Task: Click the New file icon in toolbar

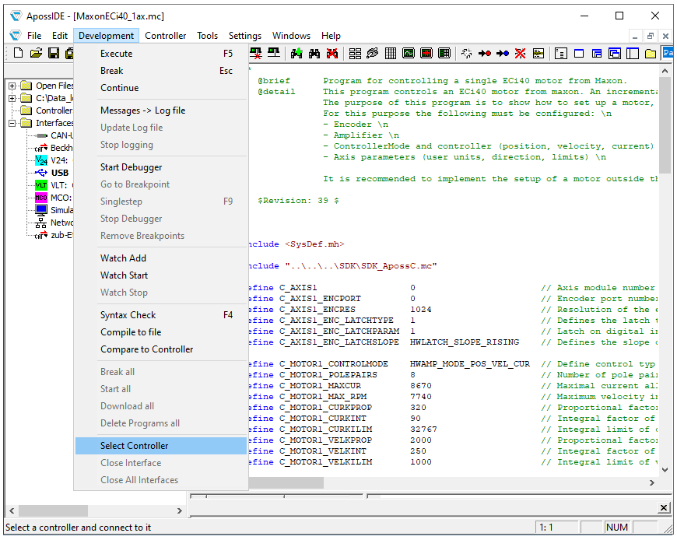Action: (18, 53)
